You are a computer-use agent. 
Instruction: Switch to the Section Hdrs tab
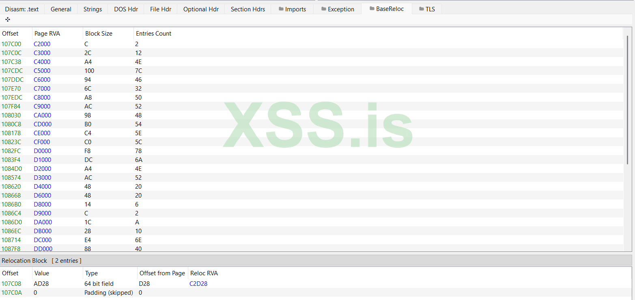pyautogui.click(x=248, y=9)
